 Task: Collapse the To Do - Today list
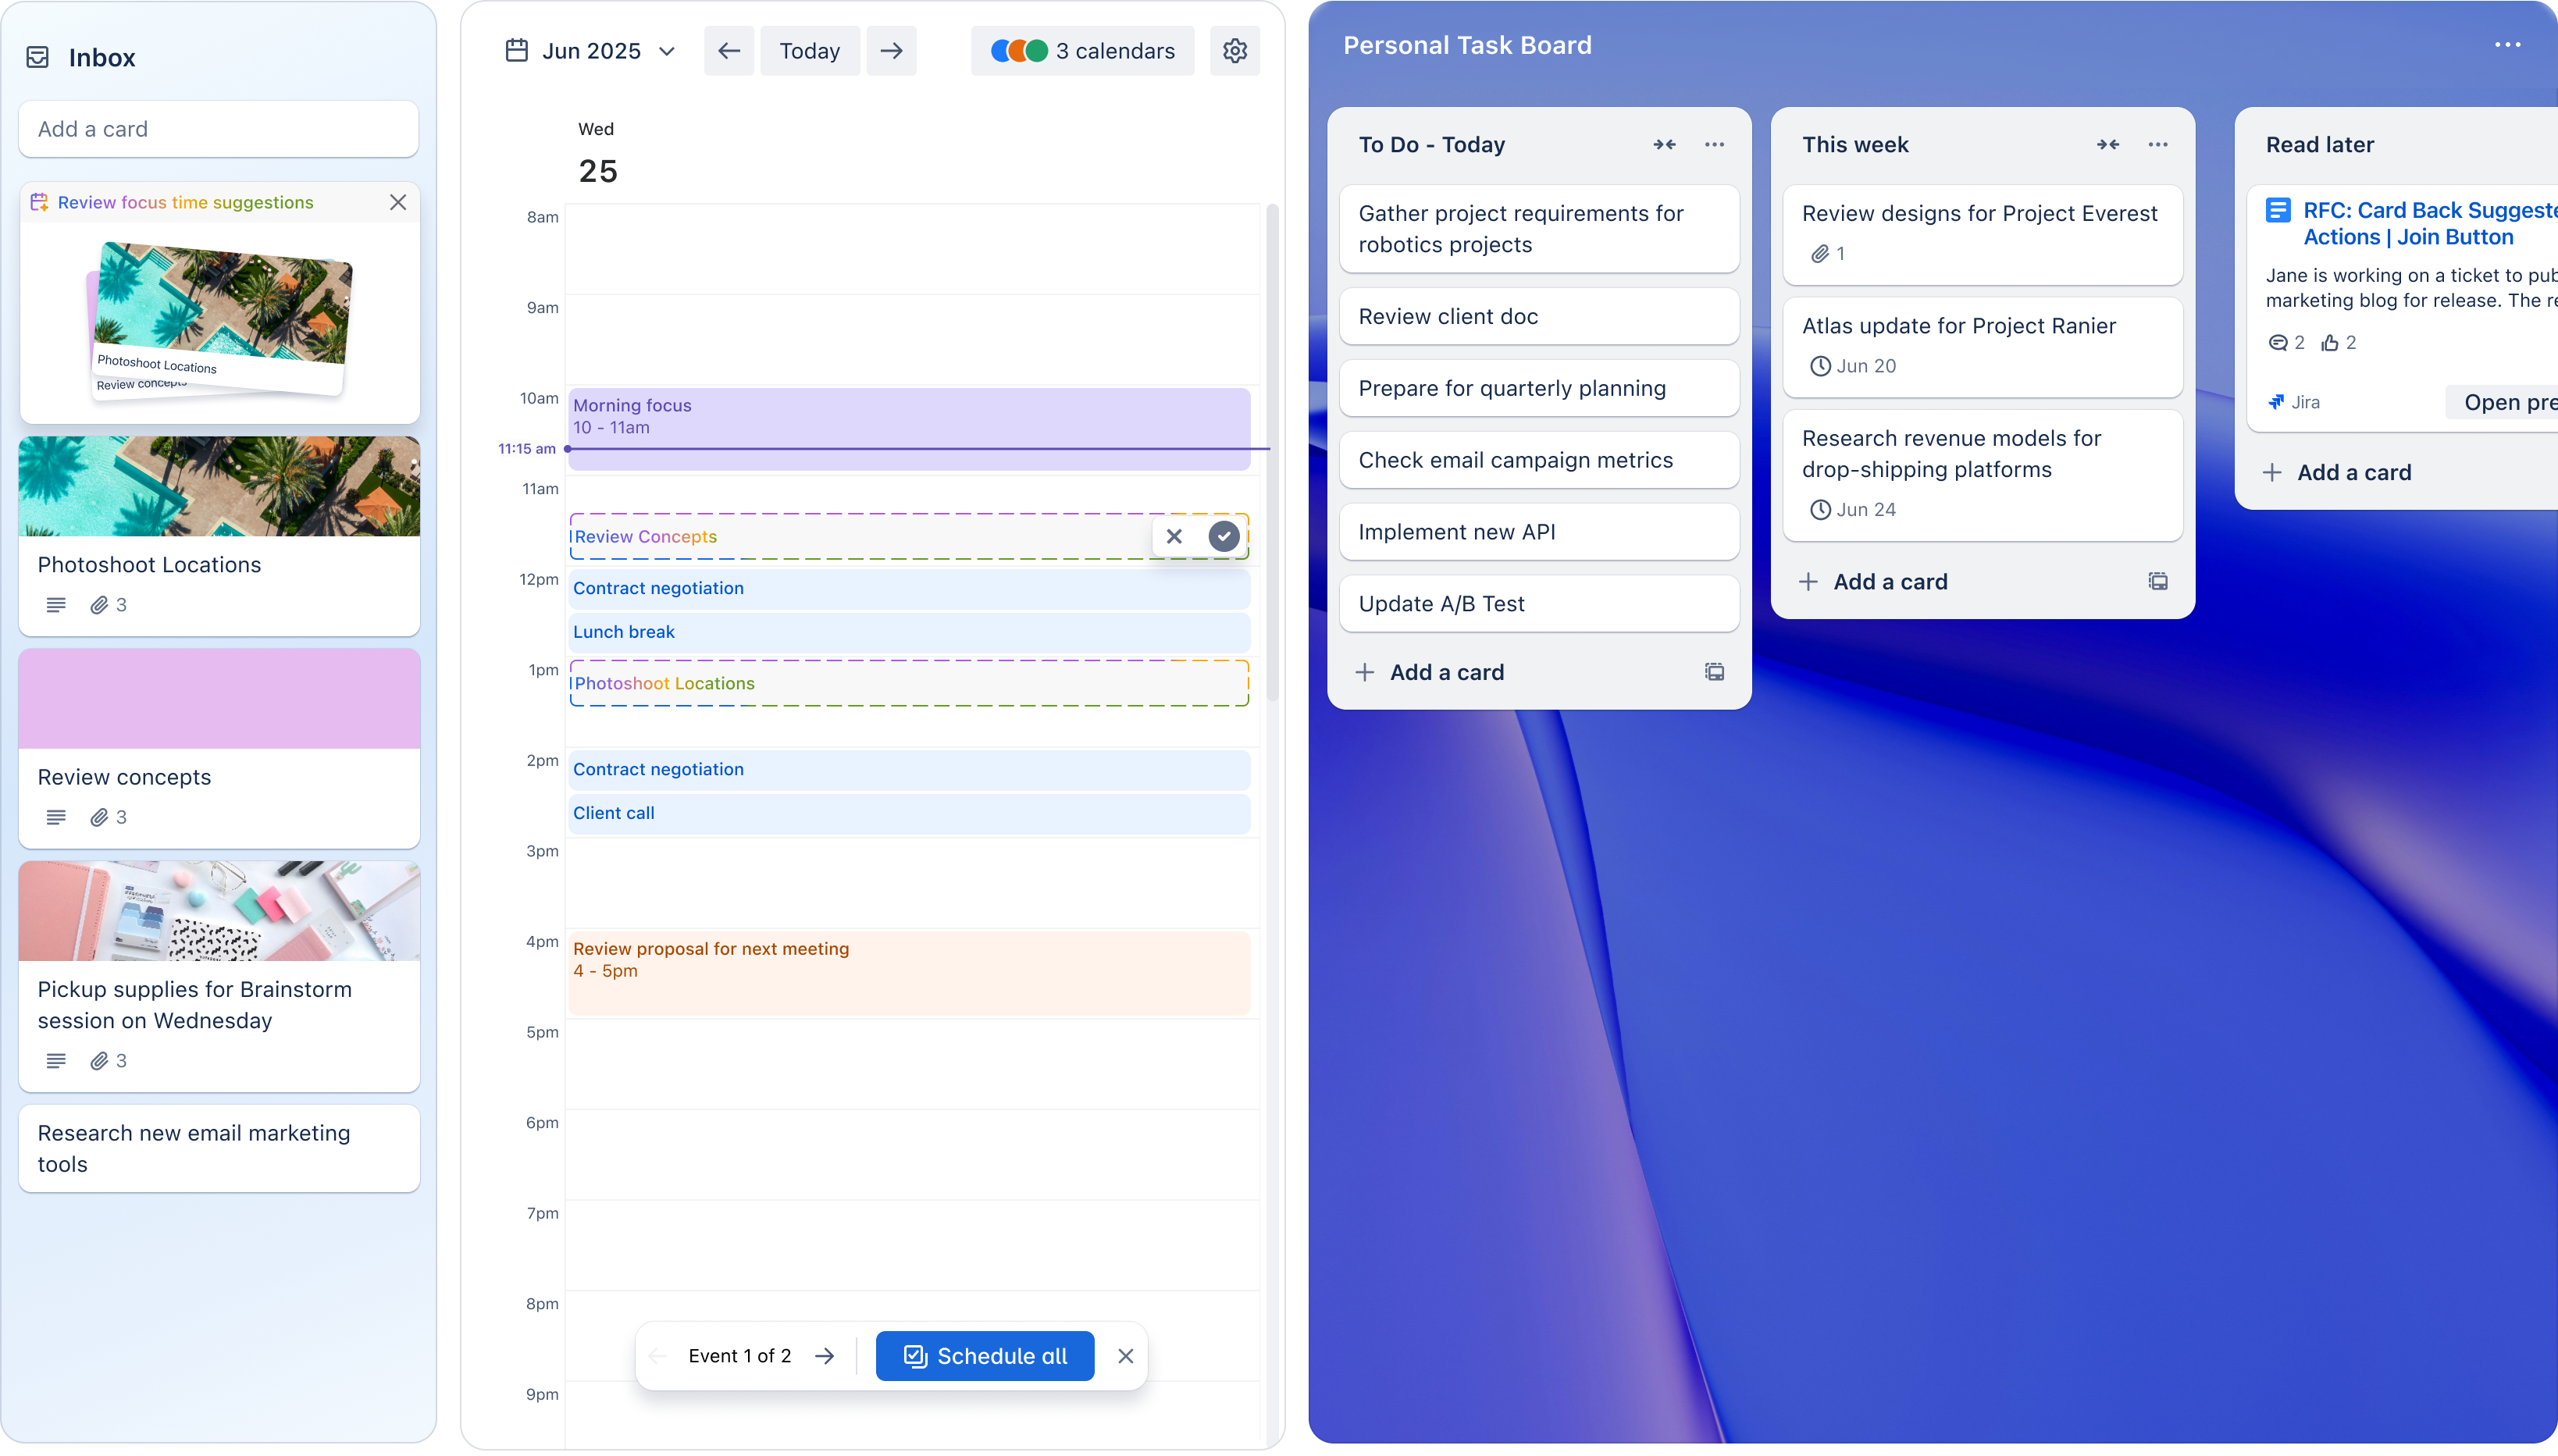(1664, 145)
